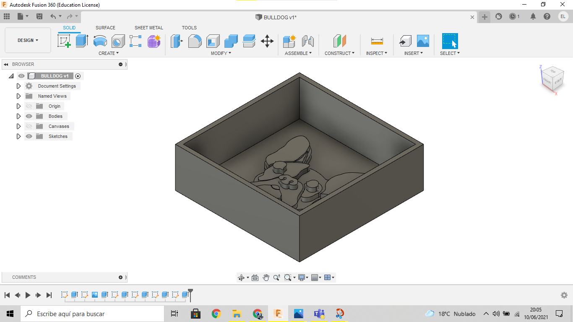This screenshot has width=573, height=322.
Task: Open the TOOLS tab
Action: click(x=189, y=28)
